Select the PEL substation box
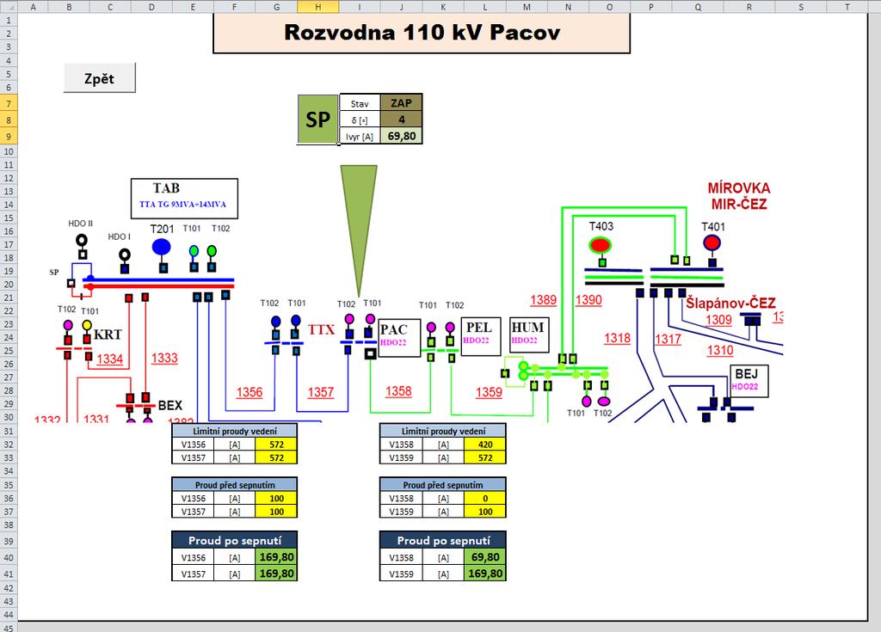Image resolution: width=881 pixels, height=632 pixels. (x=481, y=336)
